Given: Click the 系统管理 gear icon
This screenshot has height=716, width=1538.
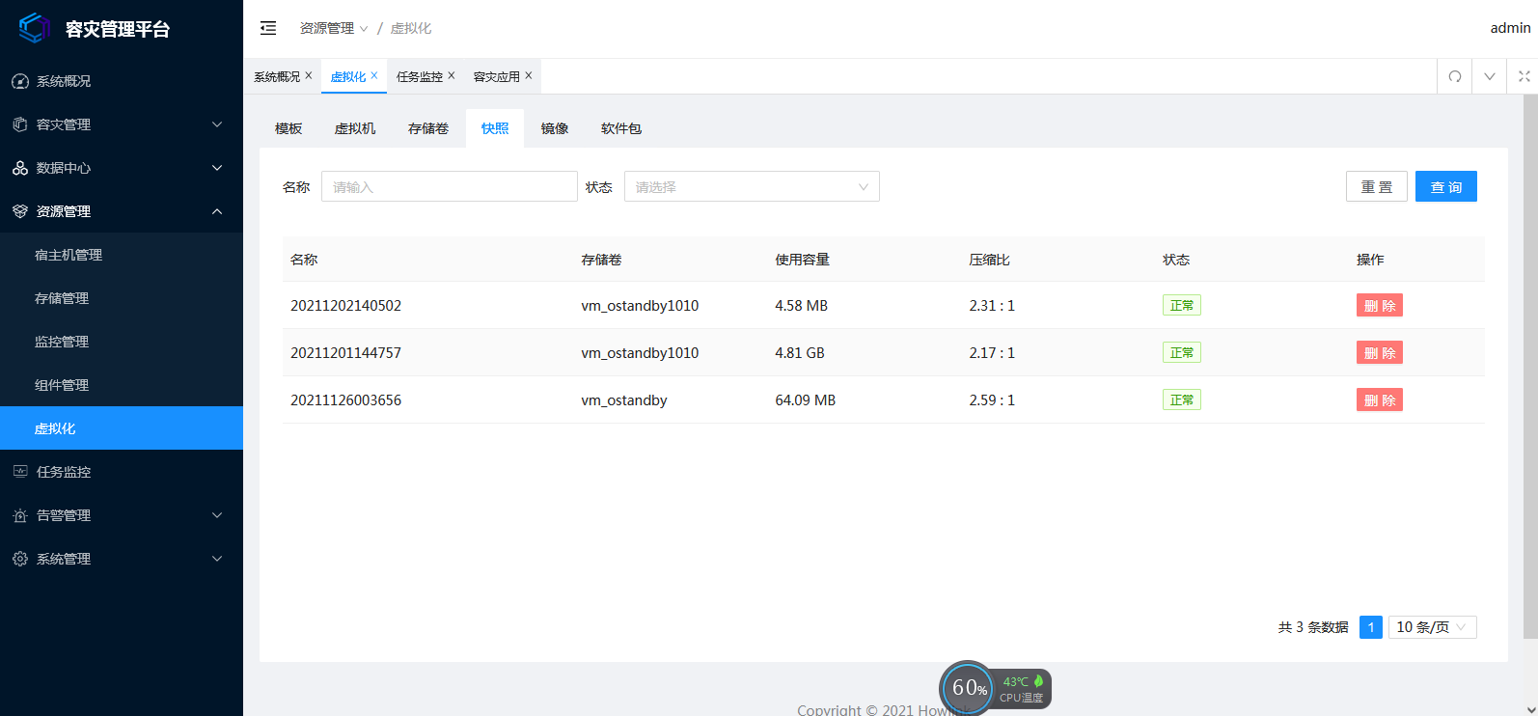Looking at the screenshot, I should (x=20, y=559).
